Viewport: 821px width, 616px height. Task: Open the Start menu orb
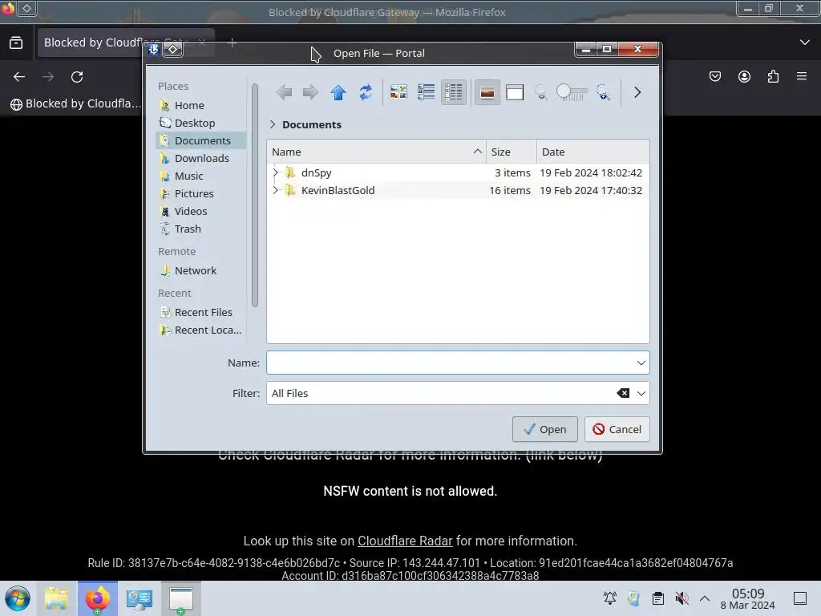click(x=18, y=598)
